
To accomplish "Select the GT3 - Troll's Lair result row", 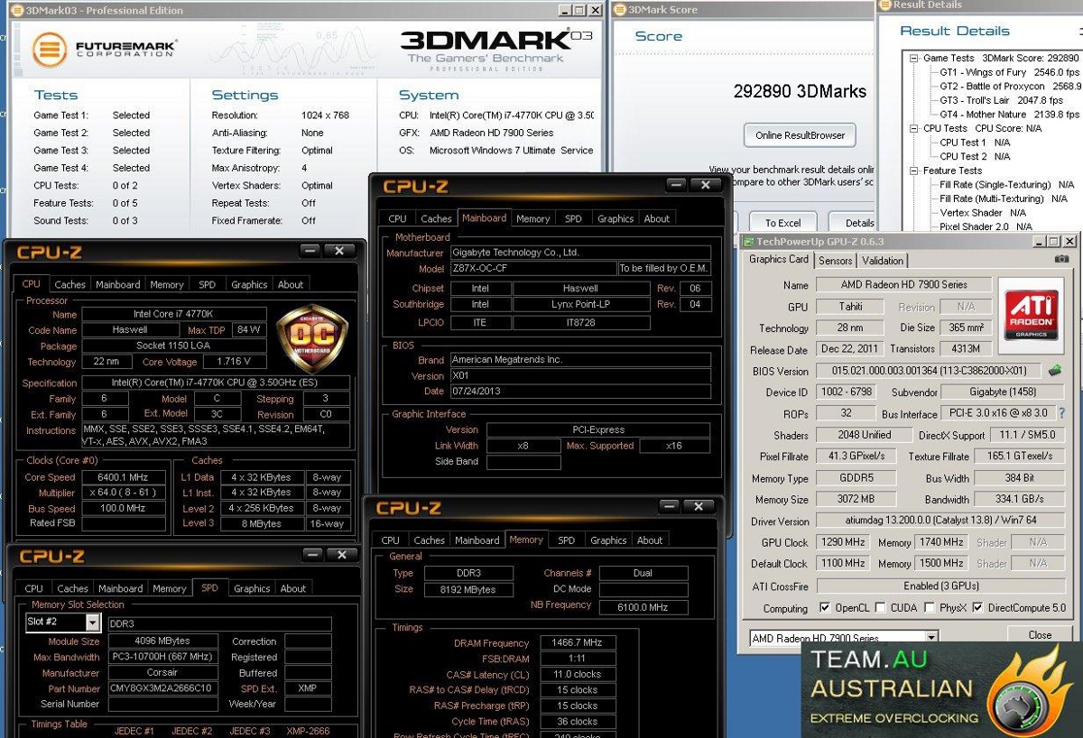I will (1001, 100).
